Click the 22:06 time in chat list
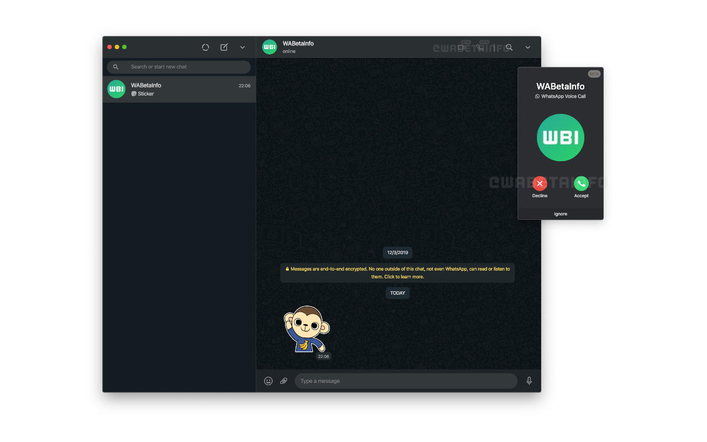The image size is (707, 442). click(245, 86)
